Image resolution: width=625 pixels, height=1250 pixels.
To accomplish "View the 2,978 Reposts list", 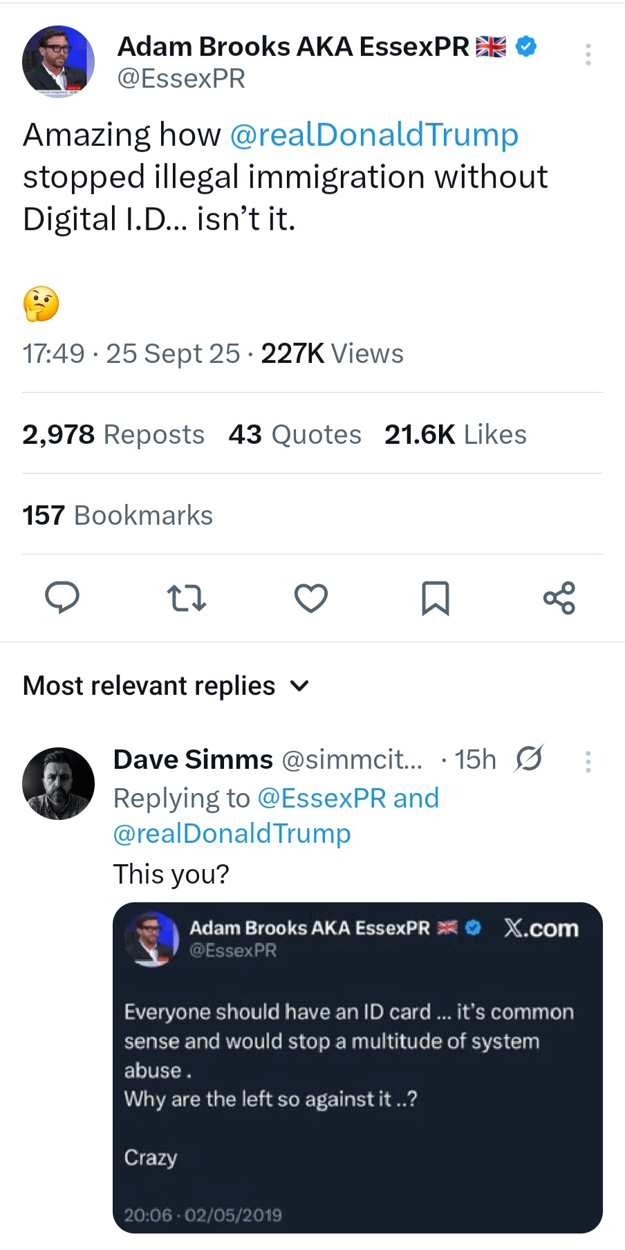I will point(113,434).
